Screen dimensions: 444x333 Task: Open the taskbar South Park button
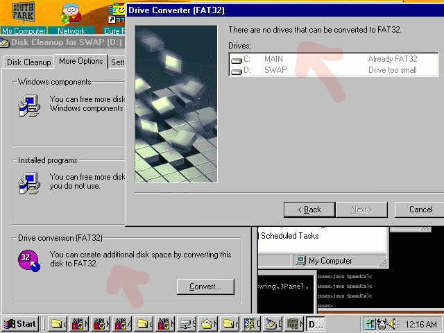pos(295,324)
